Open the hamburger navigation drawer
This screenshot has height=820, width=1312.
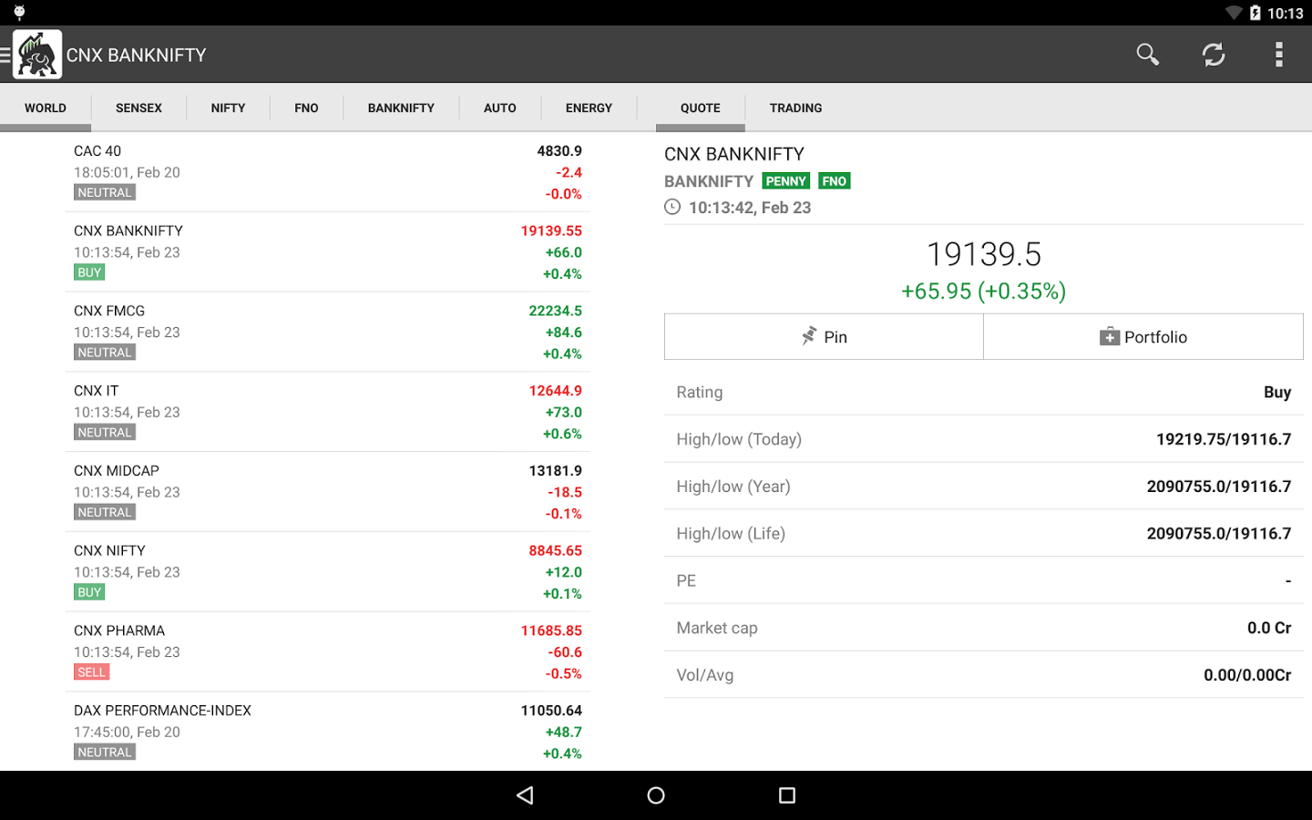5,55
